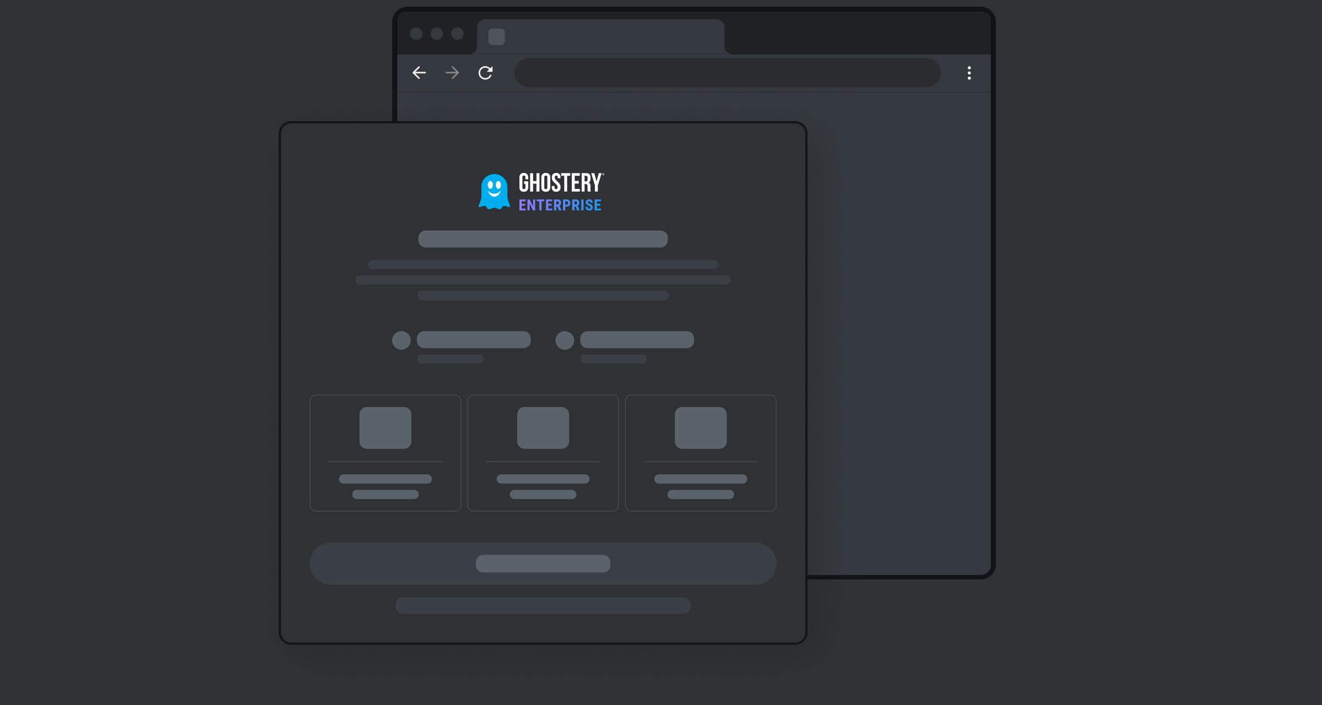Select the third feature card icon

pos(698,428)
